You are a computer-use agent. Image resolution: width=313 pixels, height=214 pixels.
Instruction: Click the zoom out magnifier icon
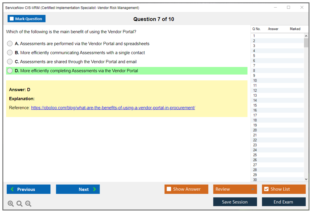tap(28, 204)
